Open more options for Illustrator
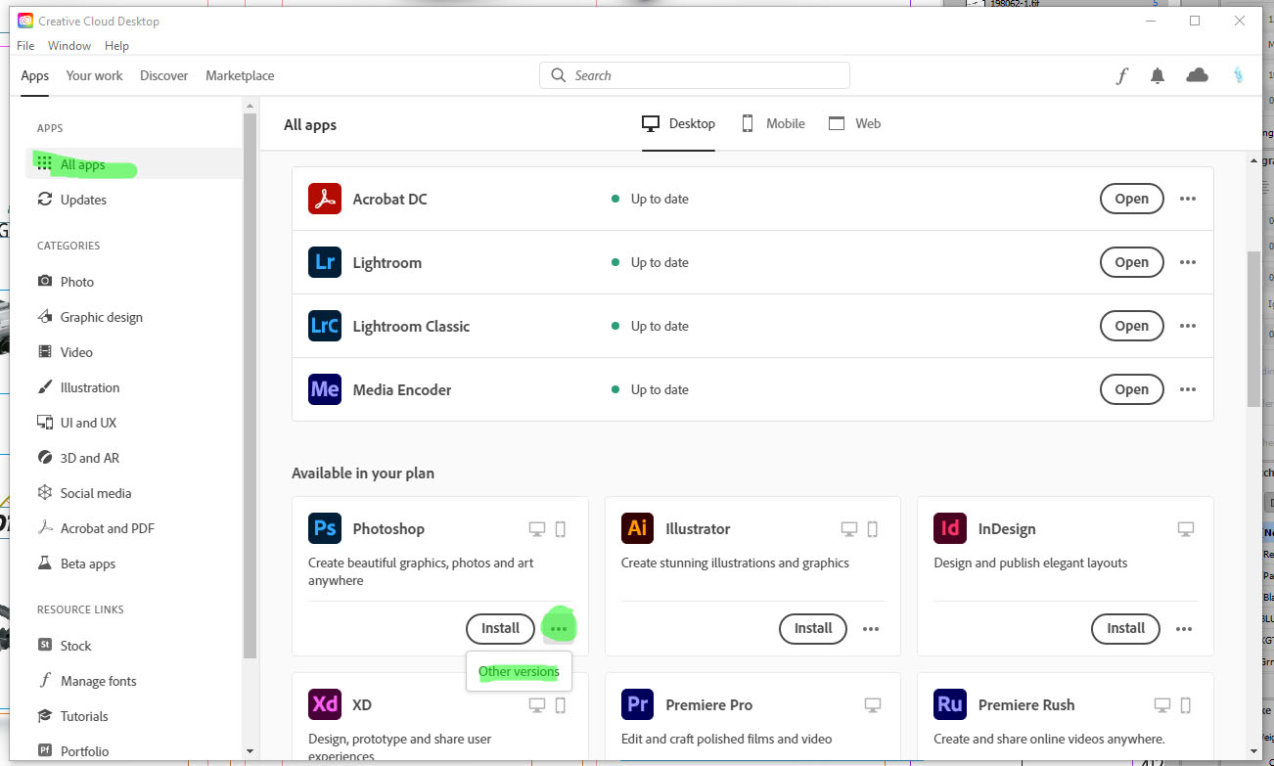This screenshot has height=766, width=1274. tap(871, 629)
